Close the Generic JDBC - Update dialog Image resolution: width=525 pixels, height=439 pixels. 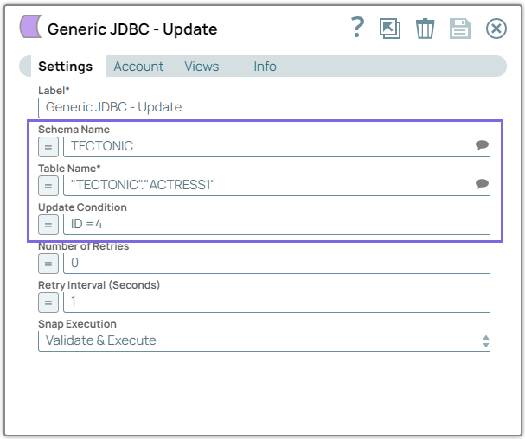pos(496,29)
